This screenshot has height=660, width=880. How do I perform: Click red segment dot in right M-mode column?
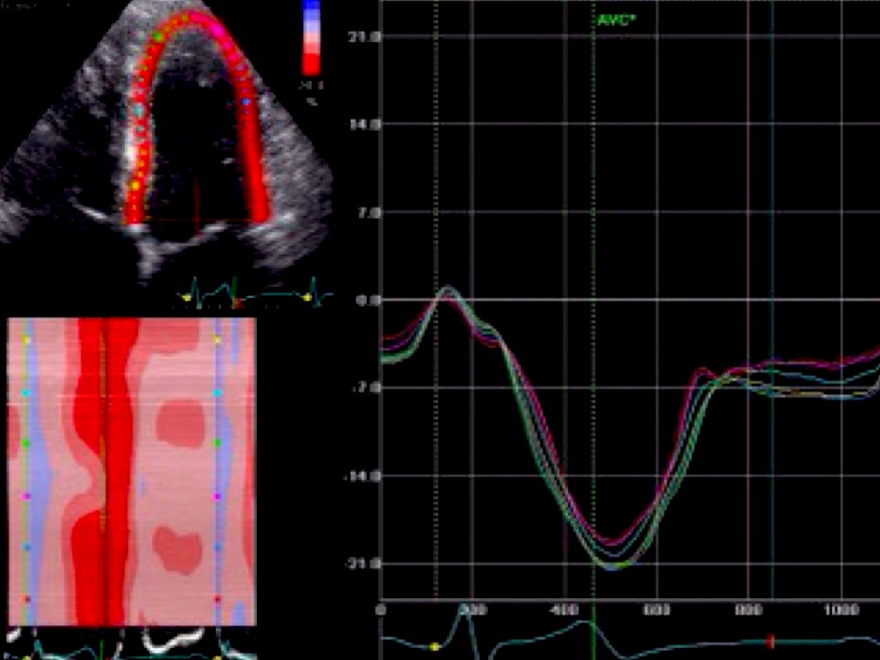pyautogui.click(x=217, y=598)
